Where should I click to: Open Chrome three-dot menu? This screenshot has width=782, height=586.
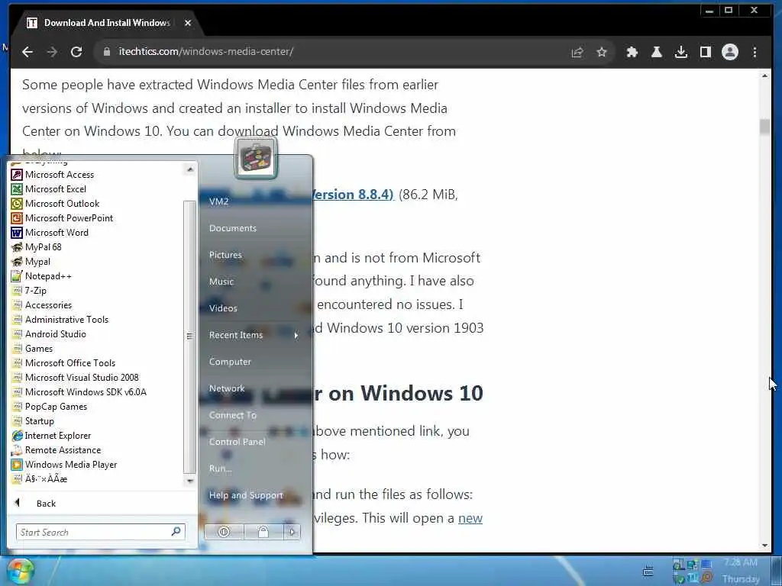point(755,52)
